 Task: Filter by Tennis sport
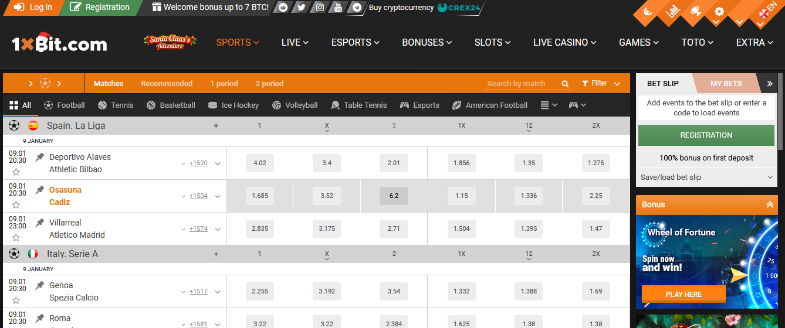(x=116, y=105)
